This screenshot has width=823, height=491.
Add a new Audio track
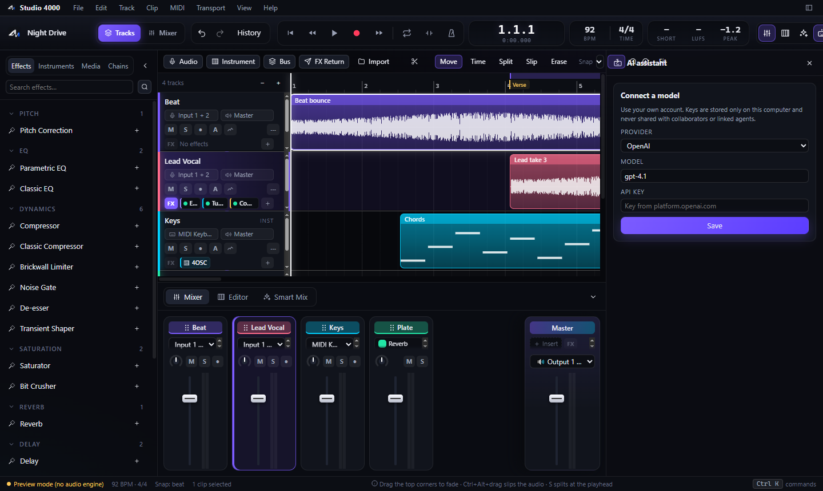(x=183, y=62)
